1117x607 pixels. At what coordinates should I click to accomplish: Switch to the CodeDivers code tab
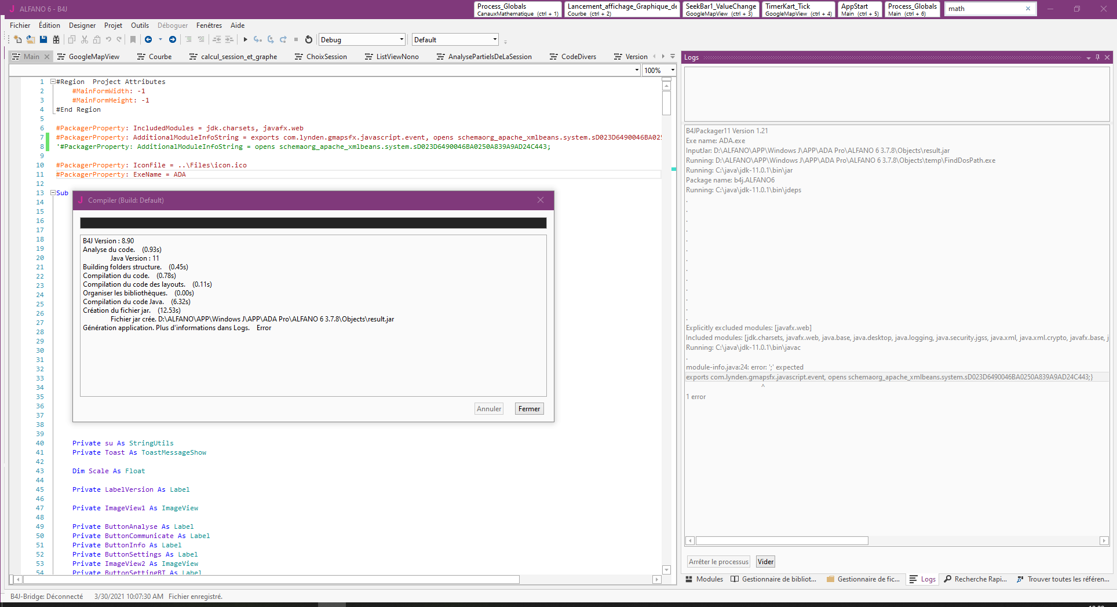(x=573, y=57)
